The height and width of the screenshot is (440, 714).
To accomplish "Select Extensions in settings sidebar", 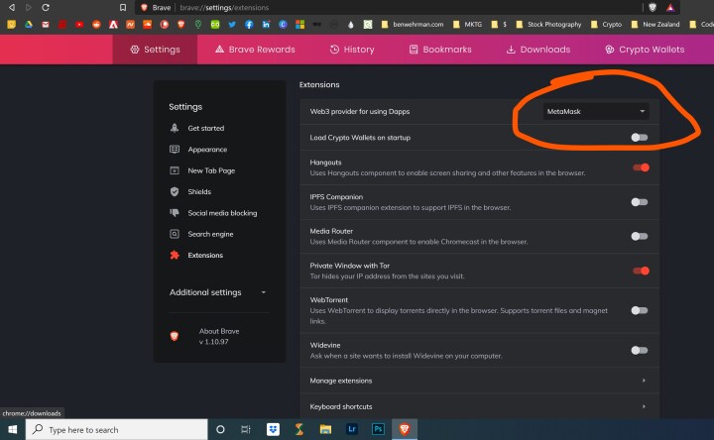I will tap(196, 256).
